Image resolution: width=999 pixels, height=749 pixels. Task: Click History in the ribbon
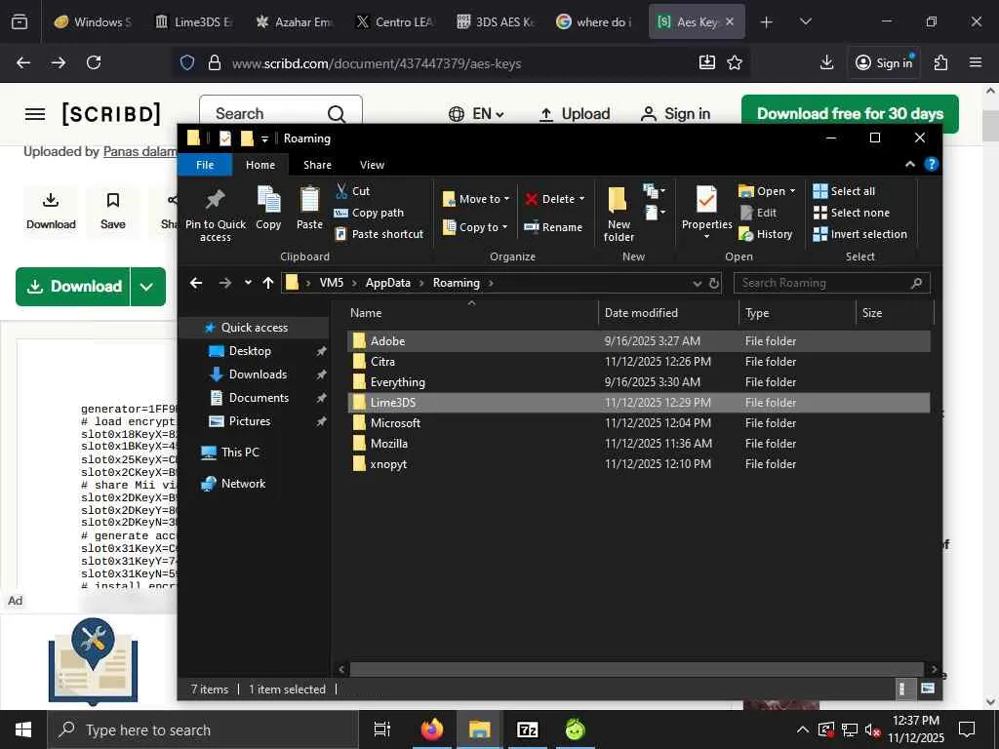pyautogui.click(x=765, y=234)
